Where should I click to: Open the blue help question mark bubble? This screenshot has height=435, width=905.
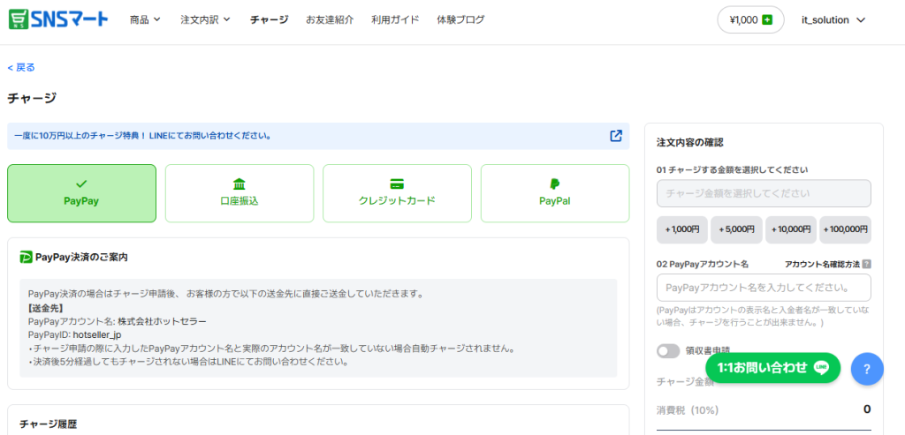point(867,369)
